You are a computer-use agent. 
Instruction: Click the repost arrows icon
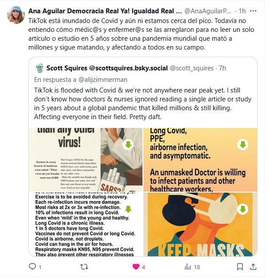click(84, 266)
